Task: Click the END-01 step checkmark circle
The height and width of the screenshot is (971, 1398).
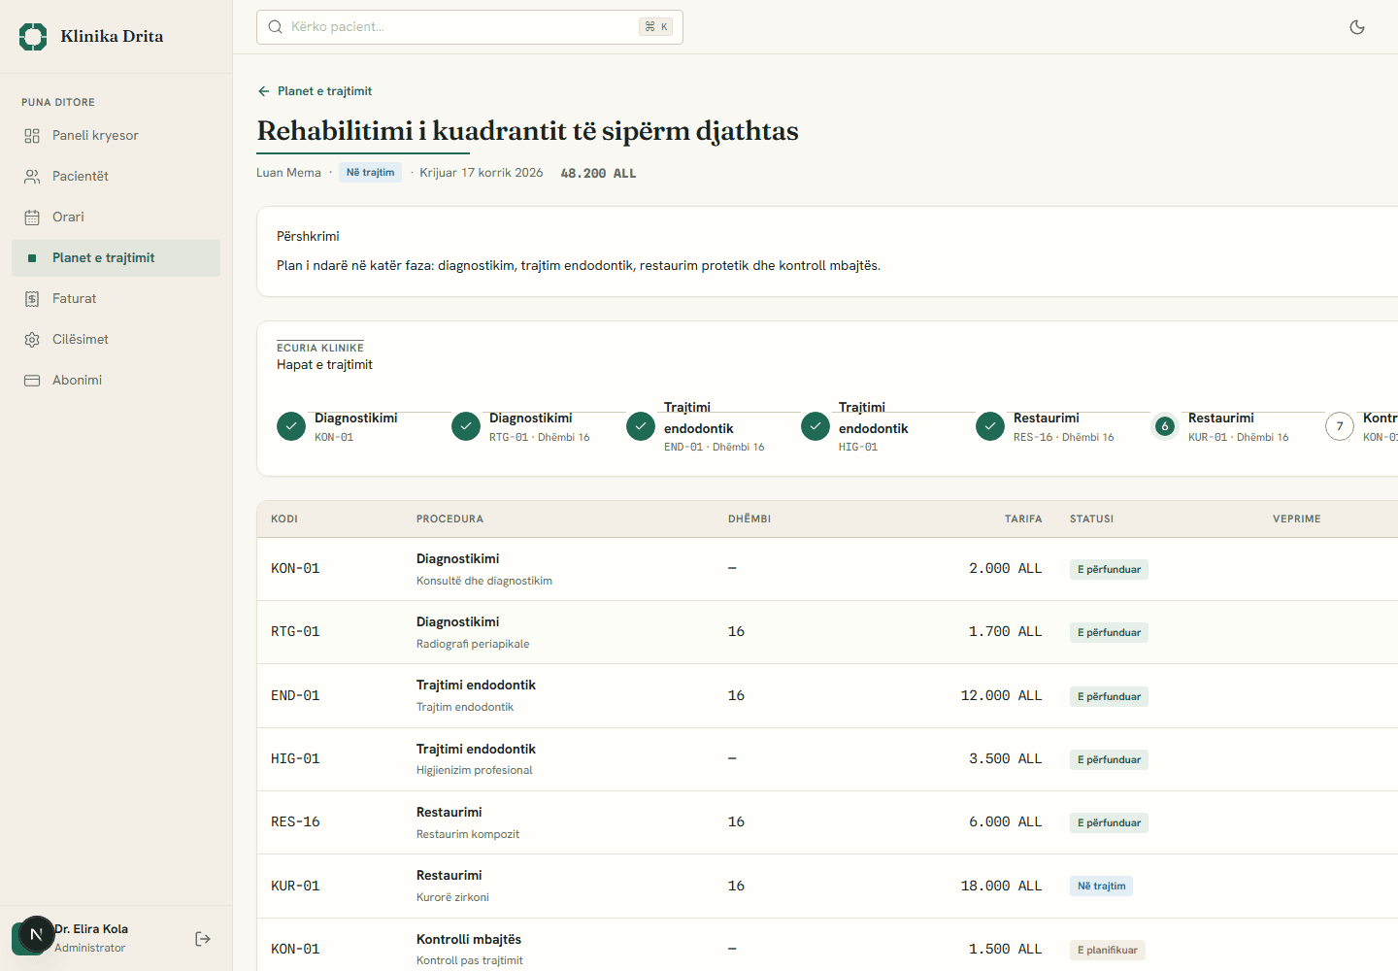Action: click(641, 426)
